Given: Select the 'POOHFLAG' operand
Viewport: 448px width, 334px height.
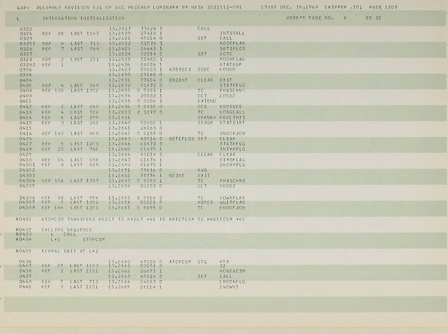Looking at the screenshot, I should click(x=232, y=59).
